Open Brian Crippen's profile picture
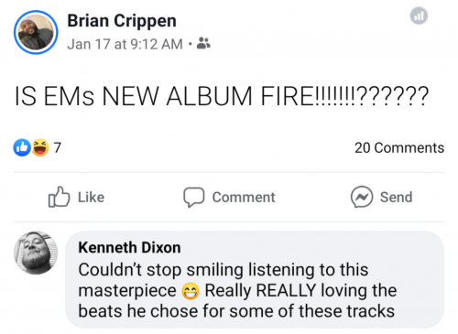This screenshot has width=458, height=334. tap(36, 32)
